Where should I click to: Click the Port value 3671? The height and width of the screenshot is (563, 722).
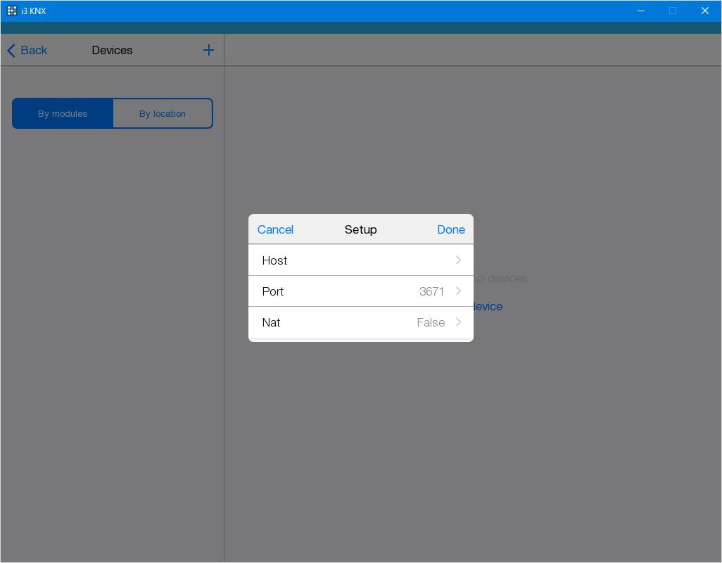click(x=431, y=291)
